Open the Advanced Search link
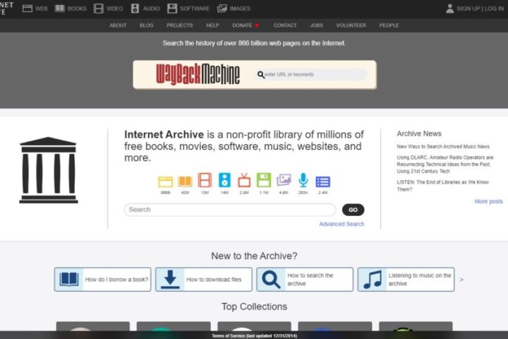This screenshot has width=508, height=339. click(x=341, y=224)
